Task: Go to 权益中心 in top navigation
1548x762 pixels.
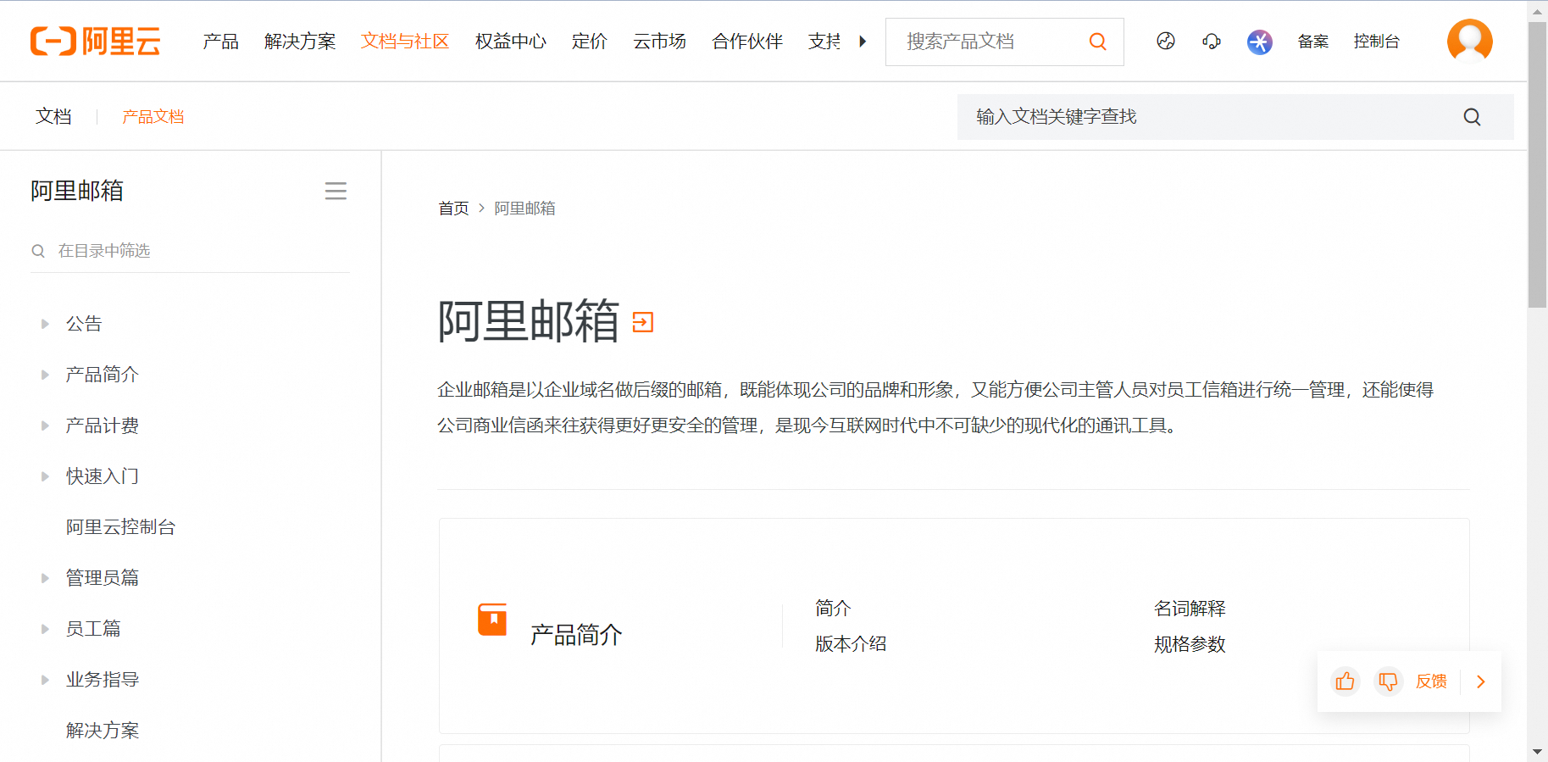Action: point(511,42)
